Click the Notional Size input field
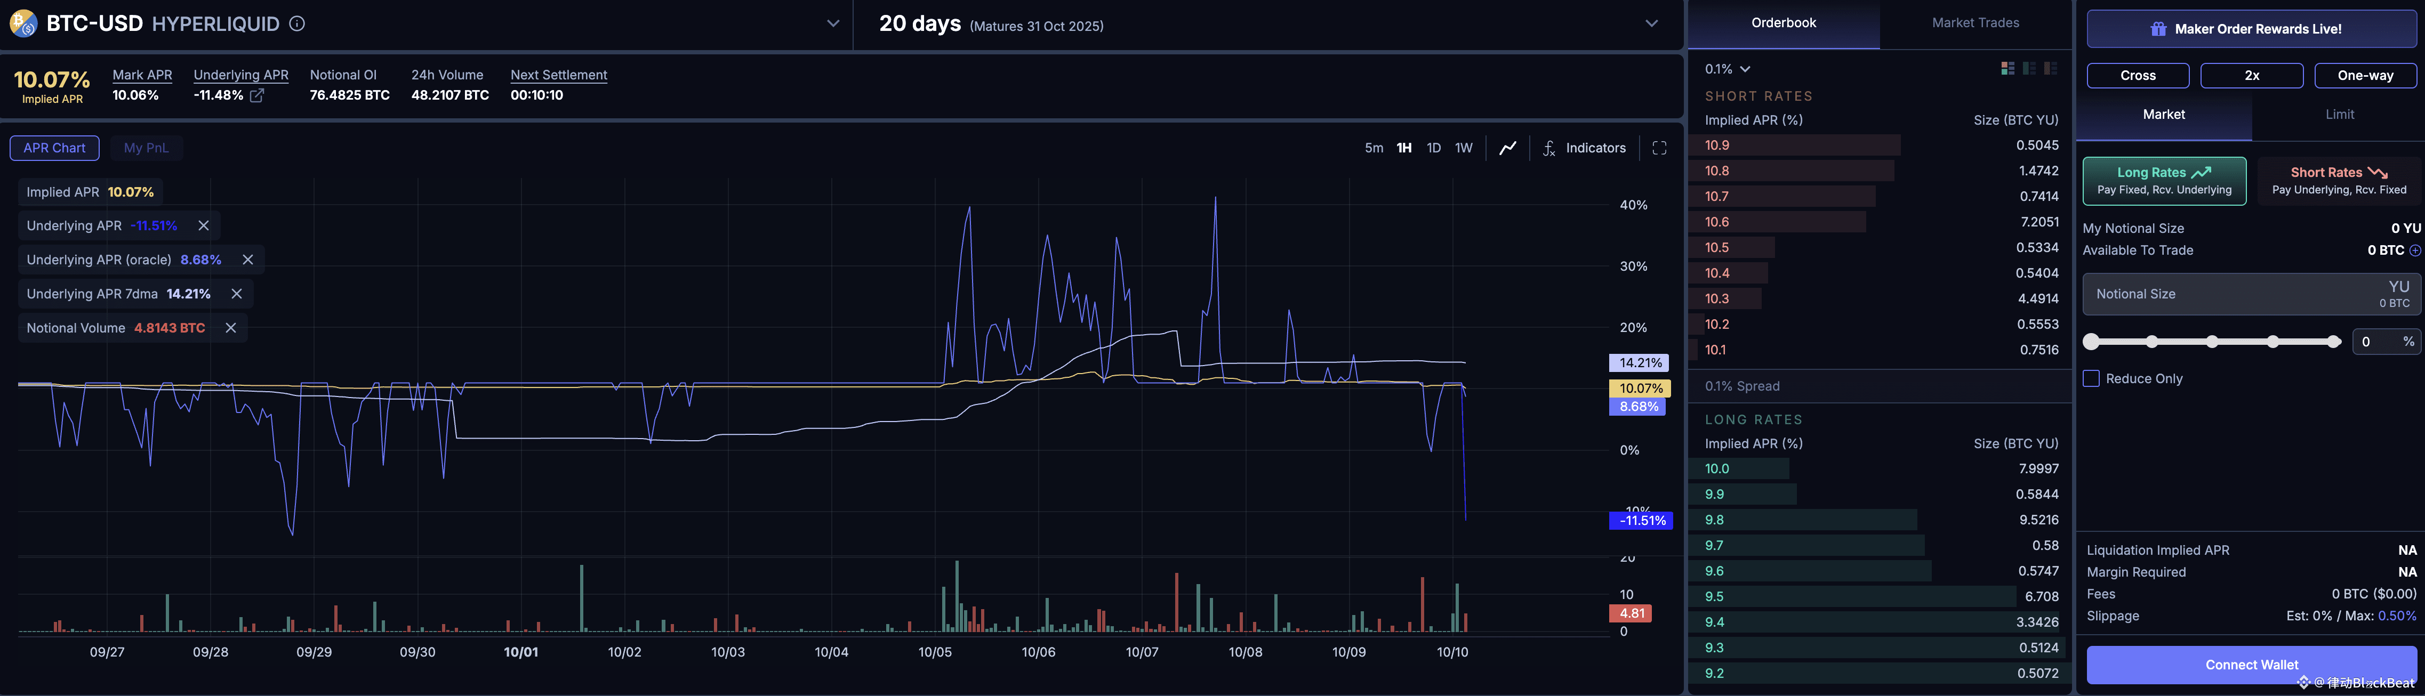The height and width of the screenshot is (696, 2425). pos(2222,294)
